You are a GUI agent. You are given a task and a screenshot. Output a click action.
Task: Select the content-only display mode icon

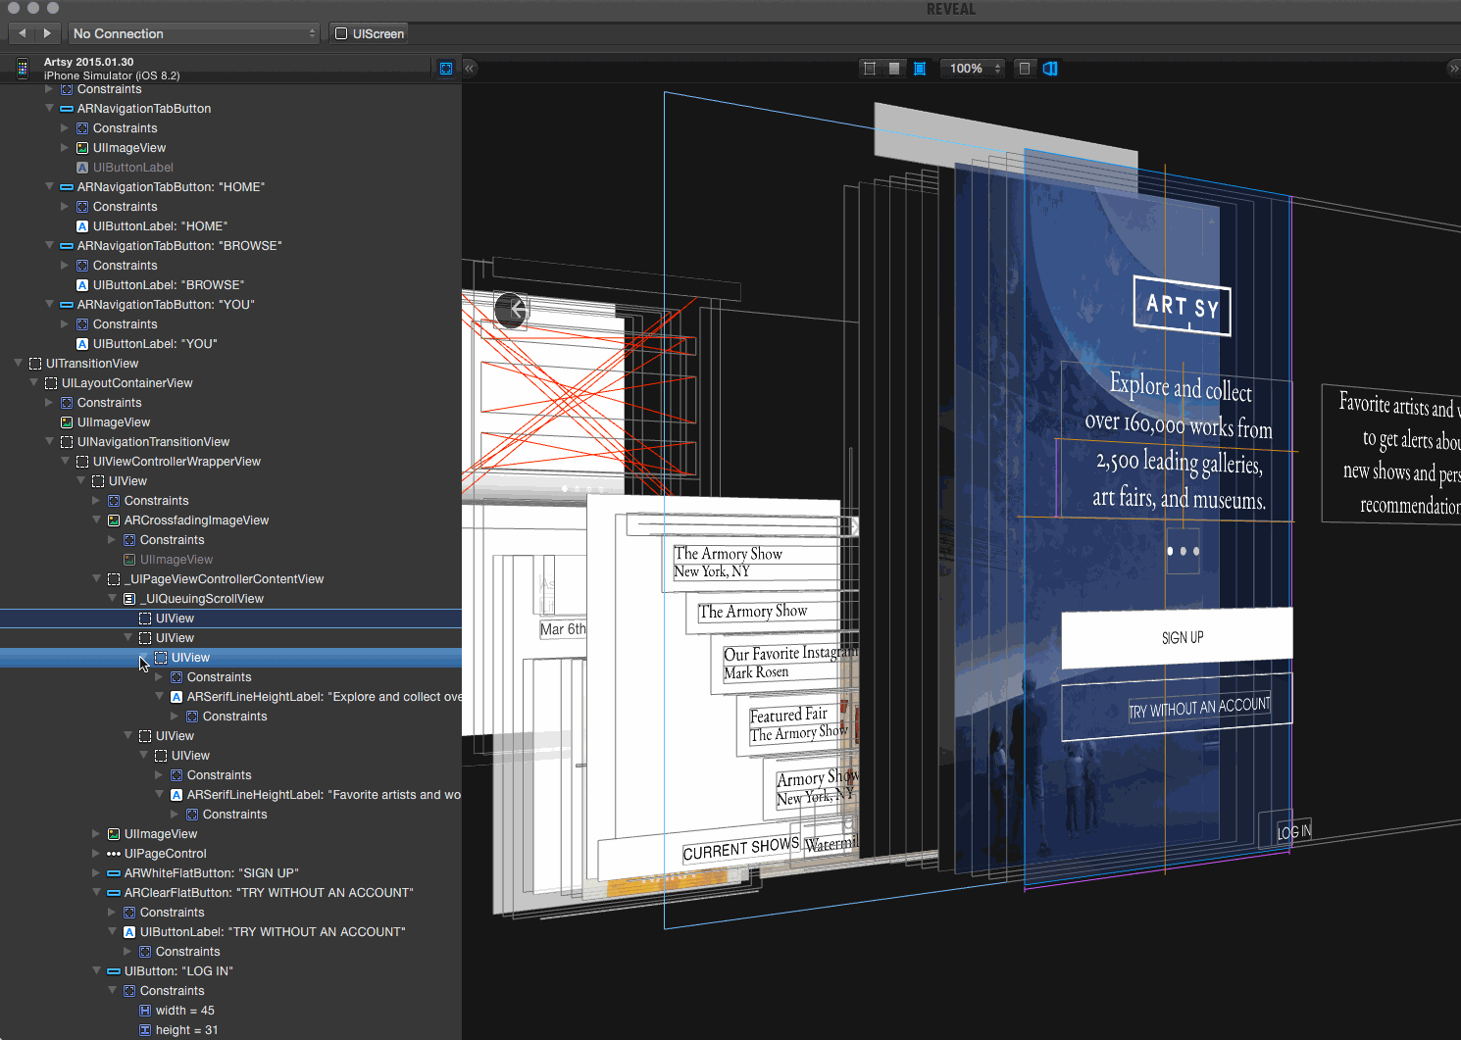[894, 69]
